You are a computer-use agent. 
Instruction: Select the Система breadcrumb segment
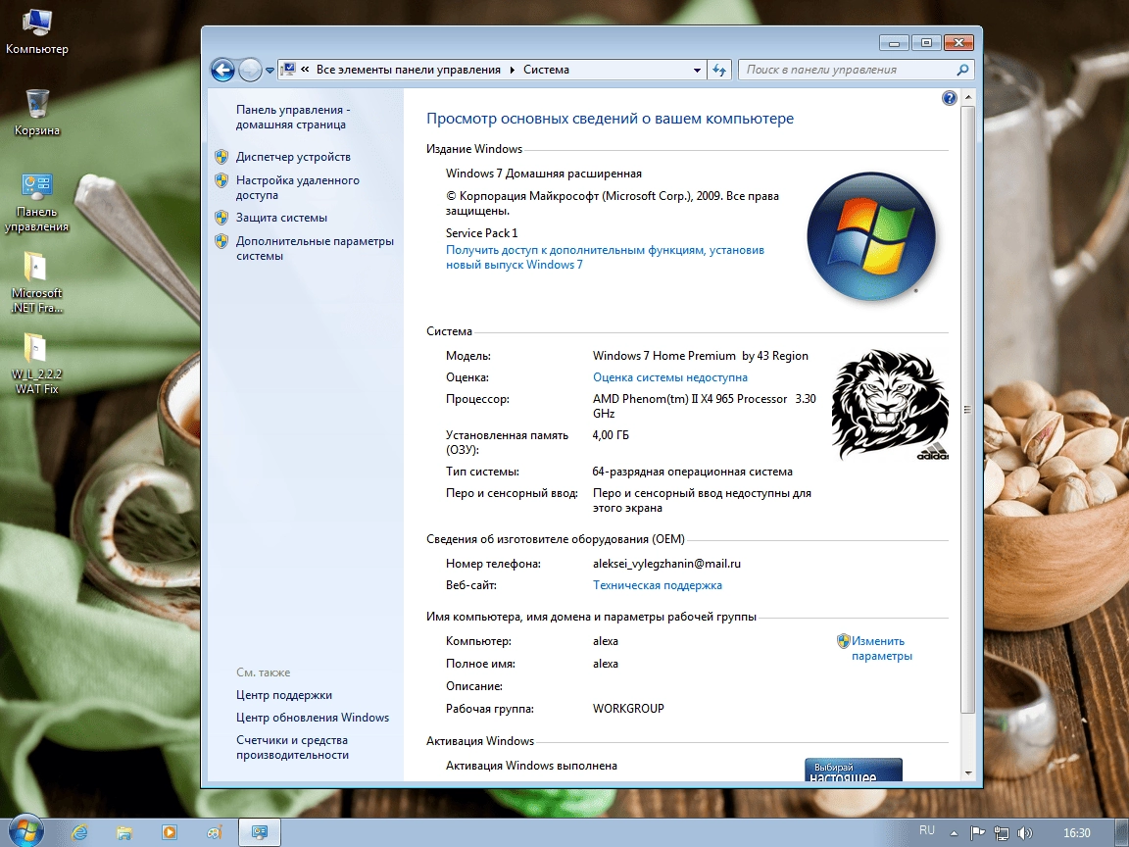(546, 70)
